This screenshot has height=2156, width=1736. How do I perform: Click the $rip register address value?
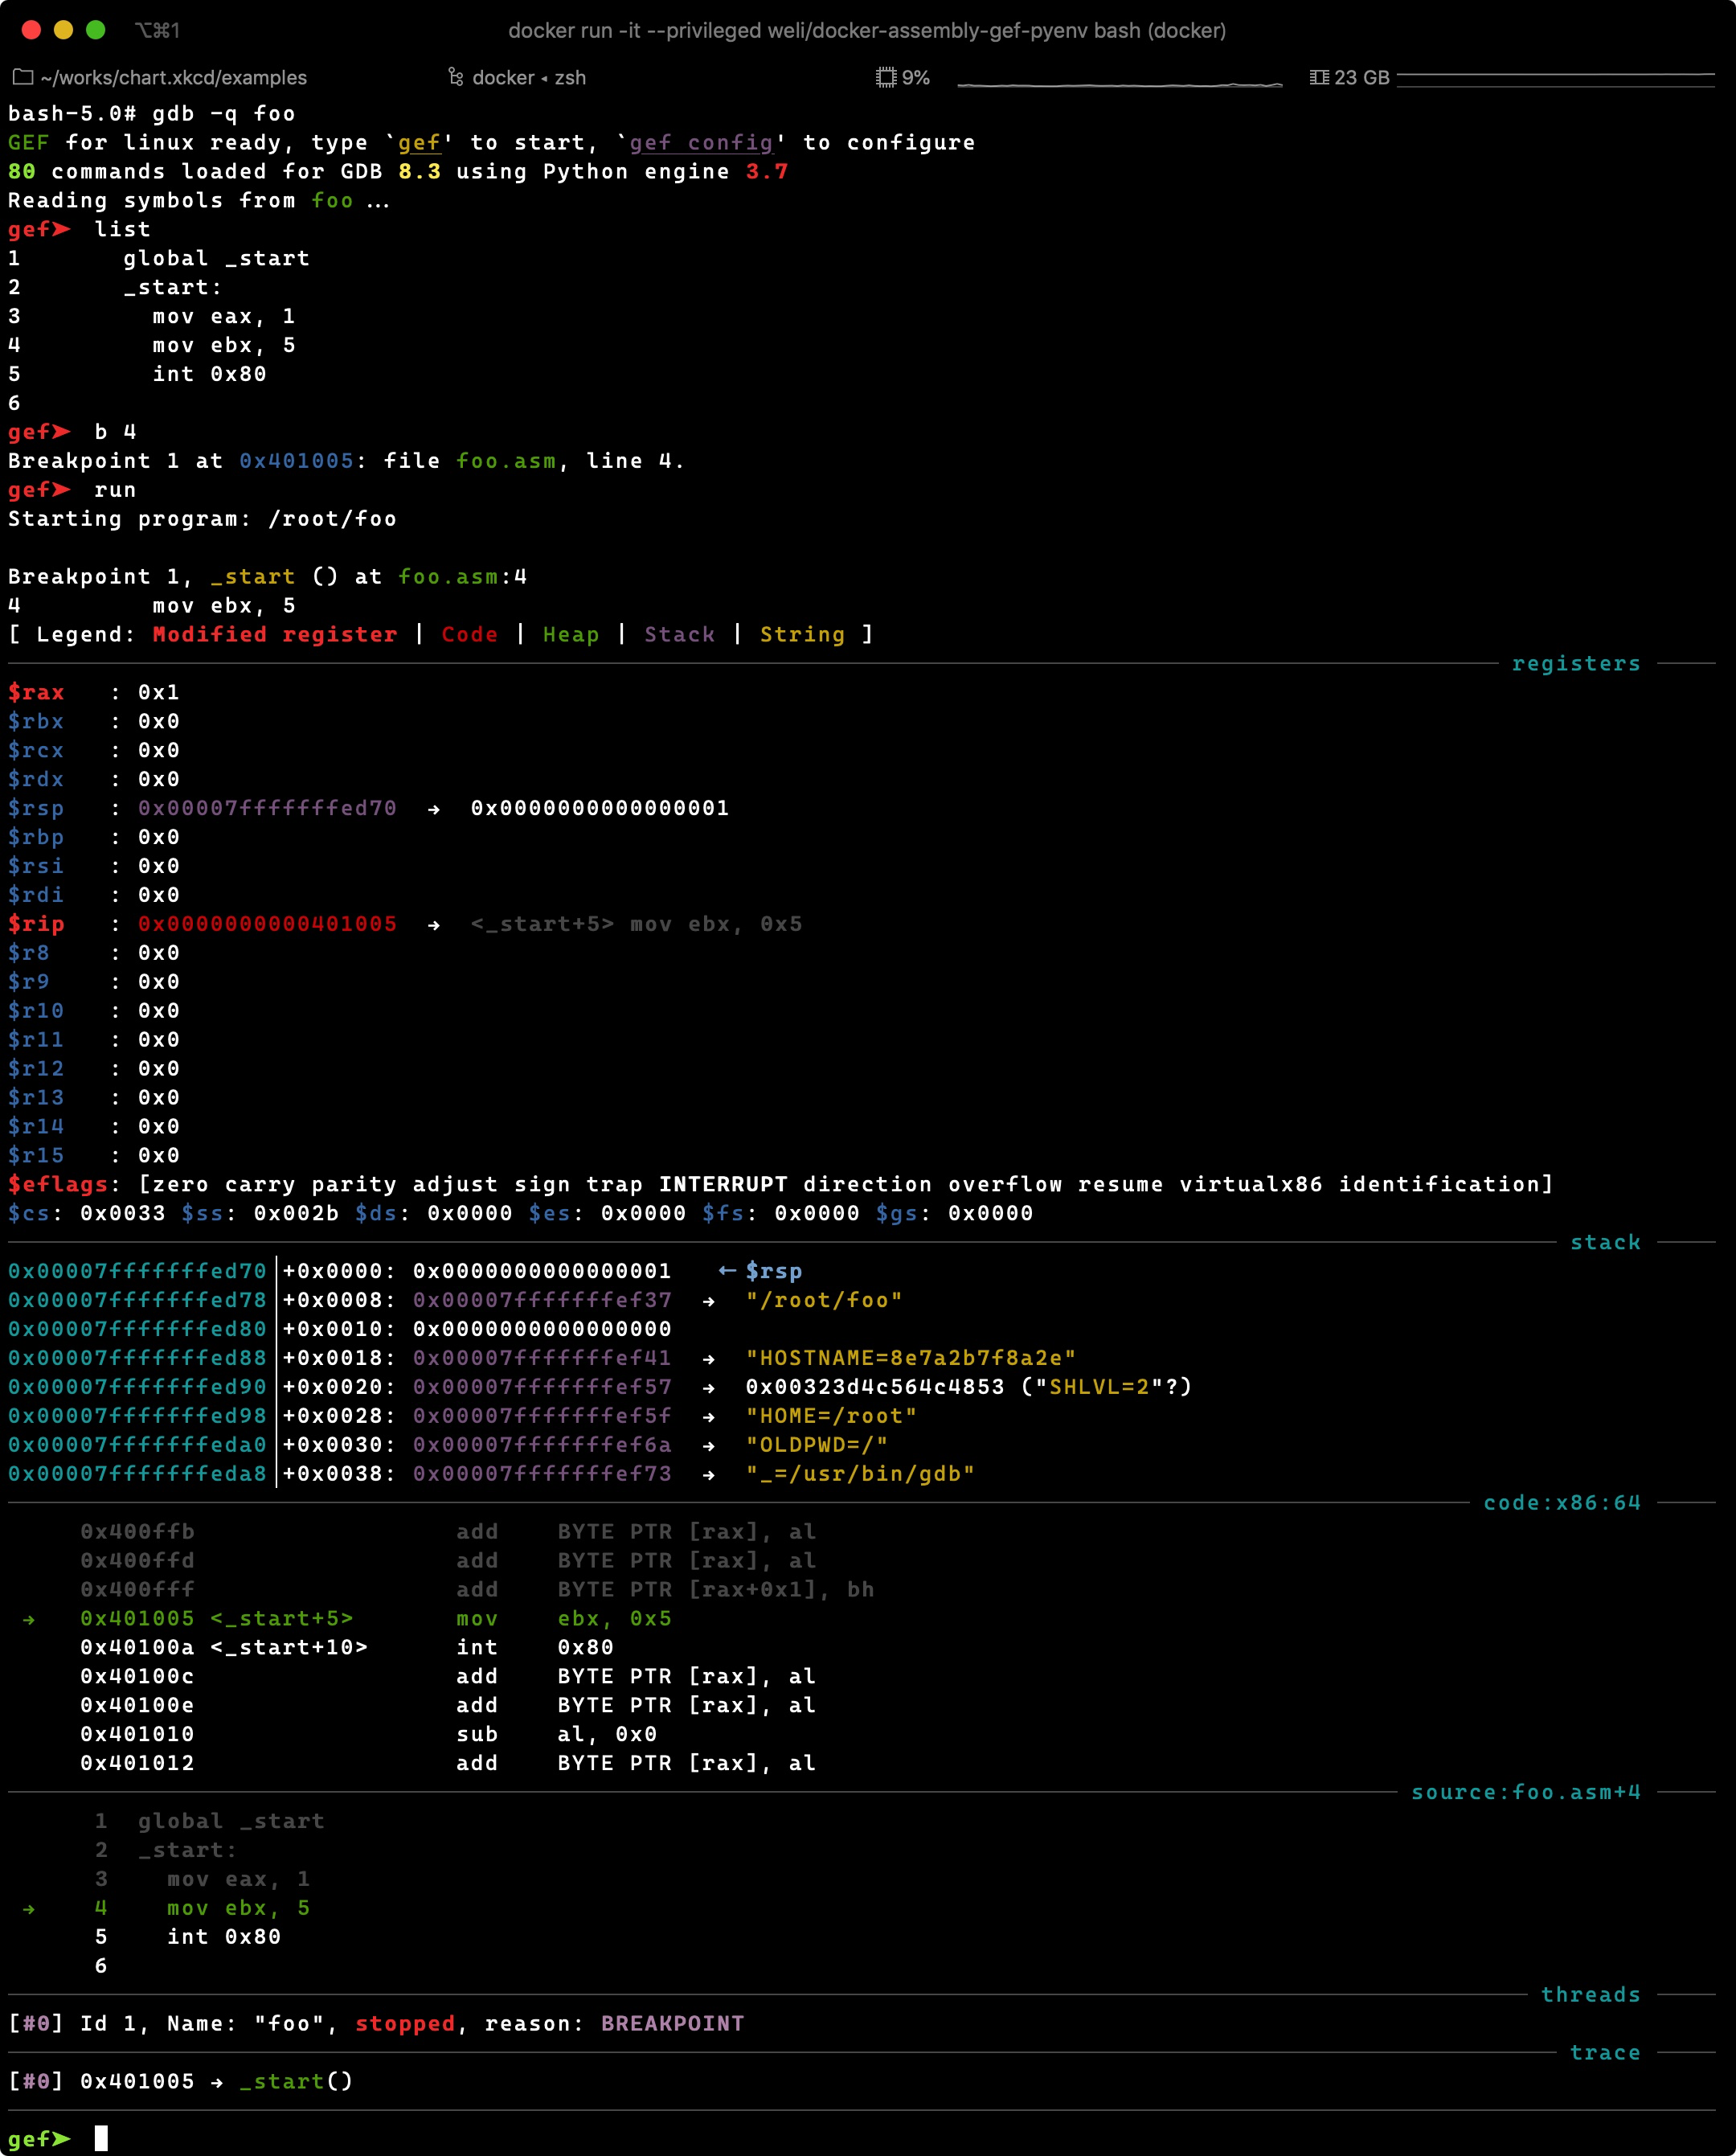pos(267,924)
